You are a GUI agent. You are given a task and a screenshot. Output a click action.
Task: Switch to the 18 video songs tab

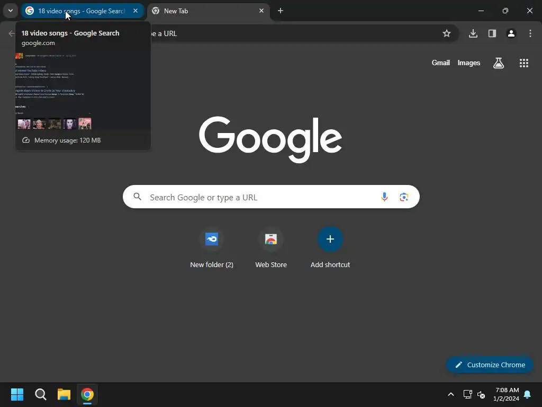[82, 11]
